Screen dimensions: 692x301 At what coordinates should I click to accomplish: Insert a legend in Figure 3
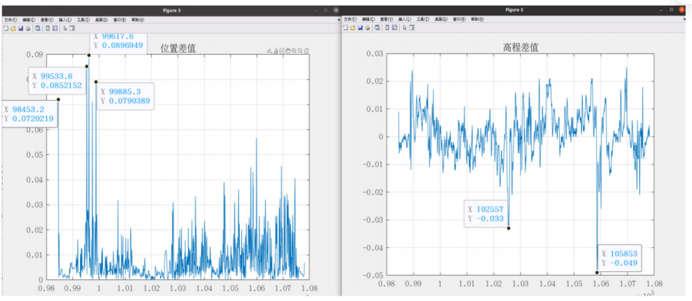[x=55, y=28]
